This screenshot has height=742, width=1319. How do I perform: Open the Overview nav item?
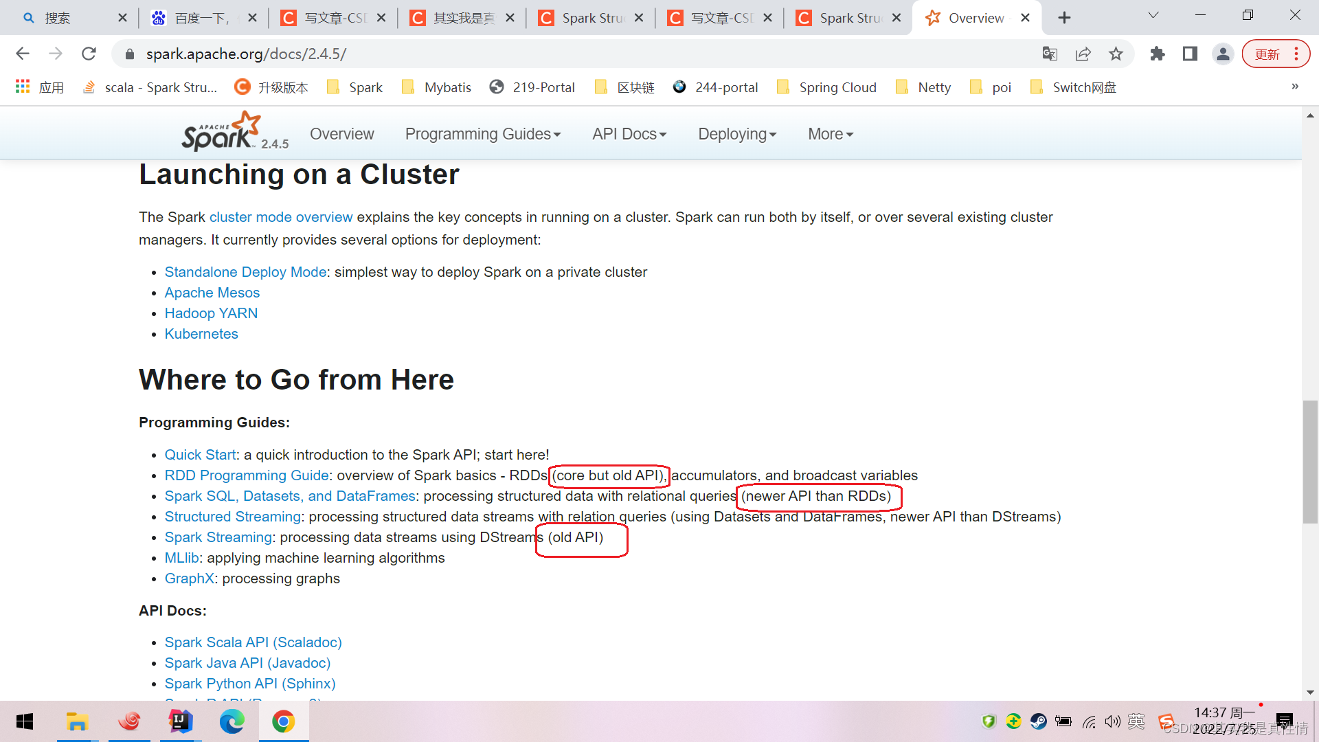[342, 134]
